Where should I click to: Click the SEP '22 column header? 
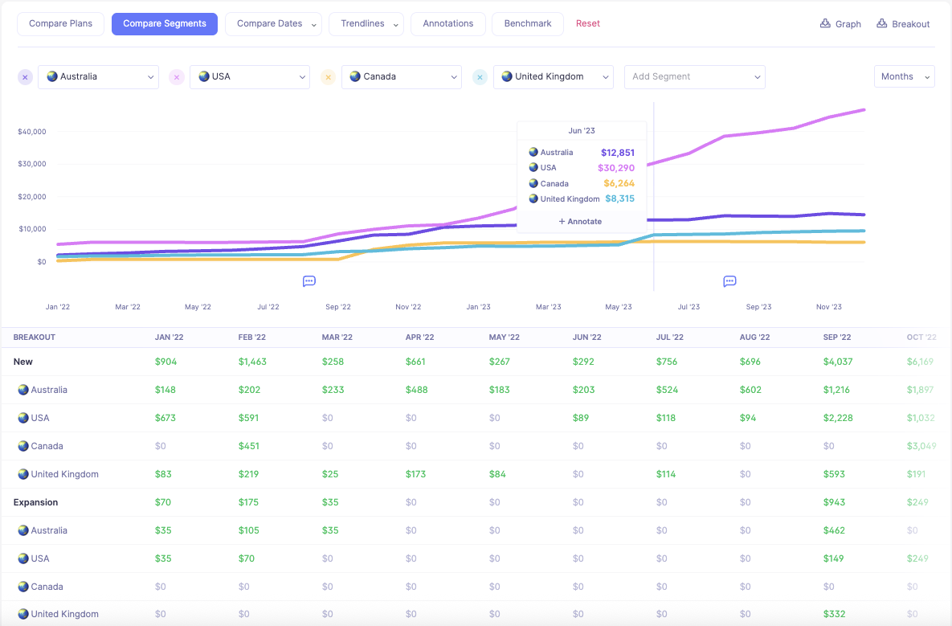click(836, 337)
